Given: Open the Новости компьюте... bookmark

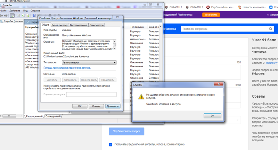Looking at the screenshot, I should coord(252,7).
